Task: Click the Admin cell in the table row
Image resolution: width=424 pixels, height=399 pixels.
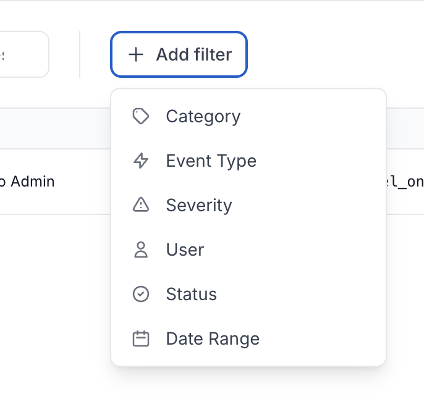Action: point(31,182)
